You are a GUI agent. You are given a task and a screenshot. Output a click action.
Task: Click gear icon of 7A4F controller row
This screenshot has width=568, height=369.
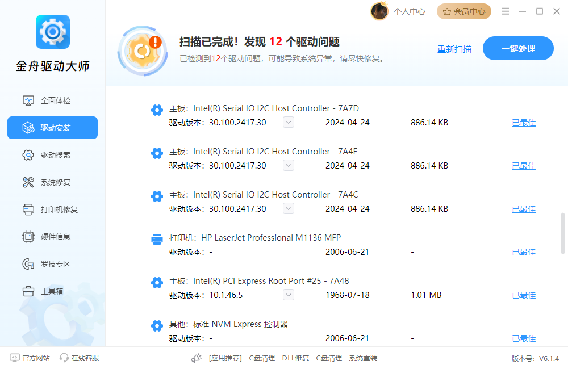point(157,153)
